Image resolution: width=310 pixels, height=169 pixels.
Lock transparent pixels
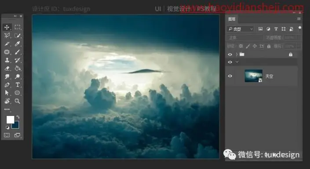coord(241,46)
